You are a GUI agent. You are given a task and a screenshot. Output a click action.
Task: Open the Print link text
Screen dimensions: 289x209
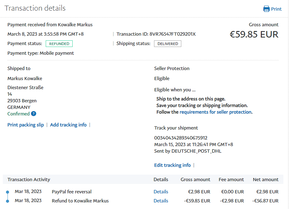click(276, 9)
